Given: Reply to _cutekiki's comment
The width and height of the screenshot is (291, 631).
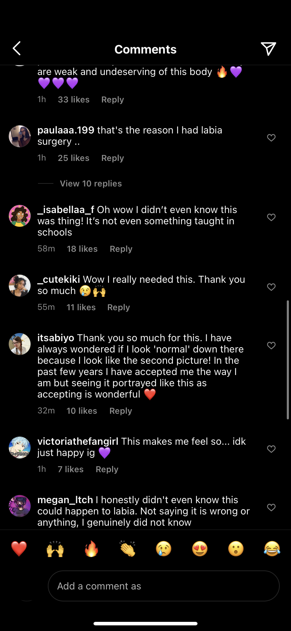Looking at the screenshot, I should (x=118, y=307).
